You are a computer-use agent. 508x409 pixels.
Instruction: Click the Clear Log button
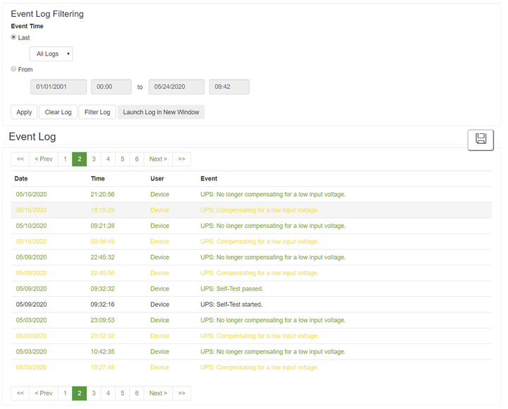tap(59, 112)
